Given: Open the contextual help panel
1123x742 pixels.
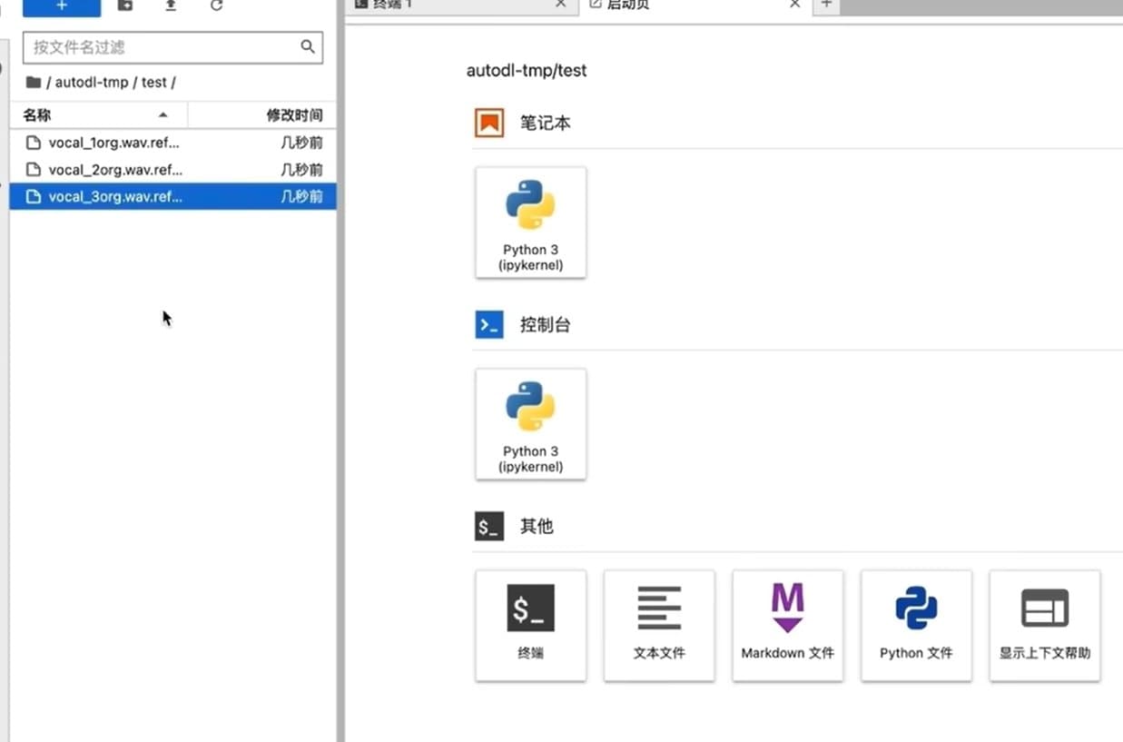Looking at the screenshot, I should (x=1044, y=625).
